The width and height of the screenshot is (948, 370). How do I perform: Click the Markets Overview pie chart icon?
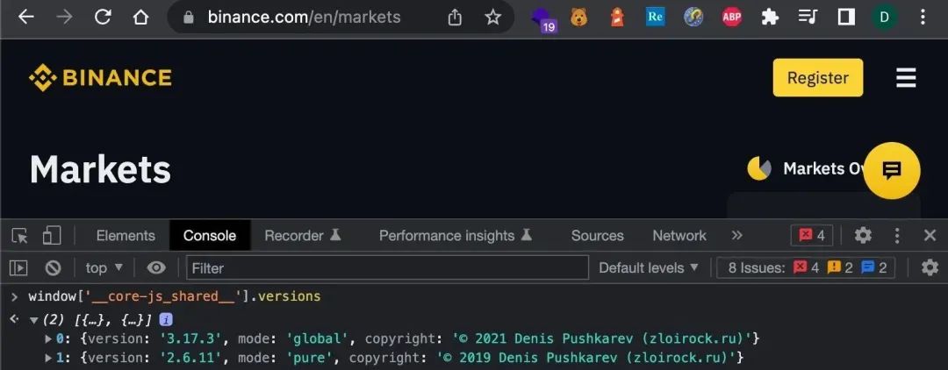(758, 168)
